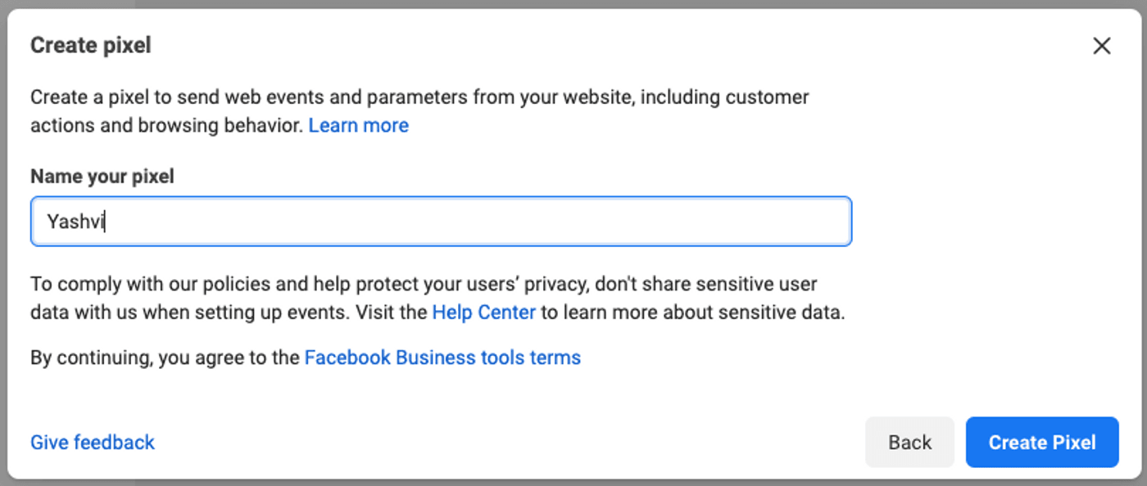Click the words 'actions and browsing behavior'
Screen dimensions: 1147x486
[x=166, y=125]
